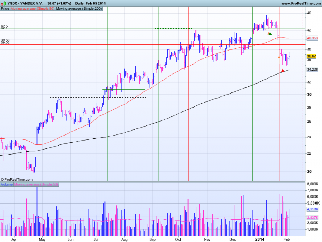Viewport: 322px width, 242px height.
Task: Click the 2,000K volume axis label
Action: (313, 223)
